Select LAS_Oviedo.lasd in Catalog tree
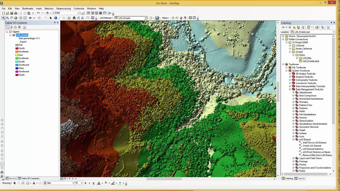340x191 pixels. [310, 61]
